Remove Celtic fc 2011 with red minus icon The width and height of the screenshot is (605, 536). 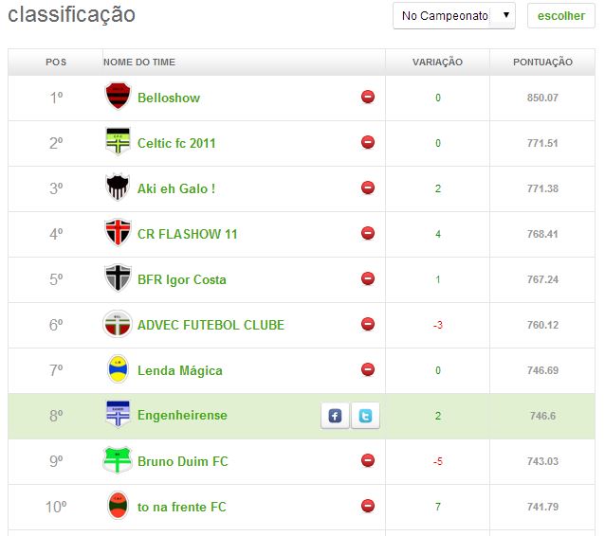point(368,143)
